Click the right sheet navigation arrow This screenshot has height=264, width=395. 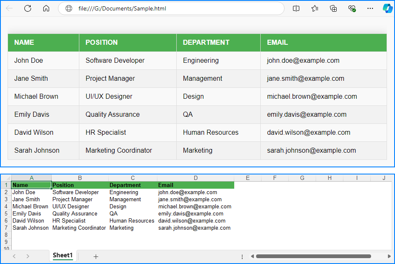pos(28,256)
